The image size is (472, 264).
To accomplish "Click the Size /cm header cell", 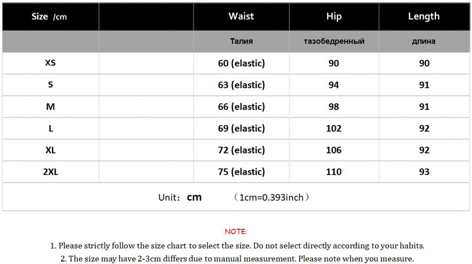I will pos(51,17).
